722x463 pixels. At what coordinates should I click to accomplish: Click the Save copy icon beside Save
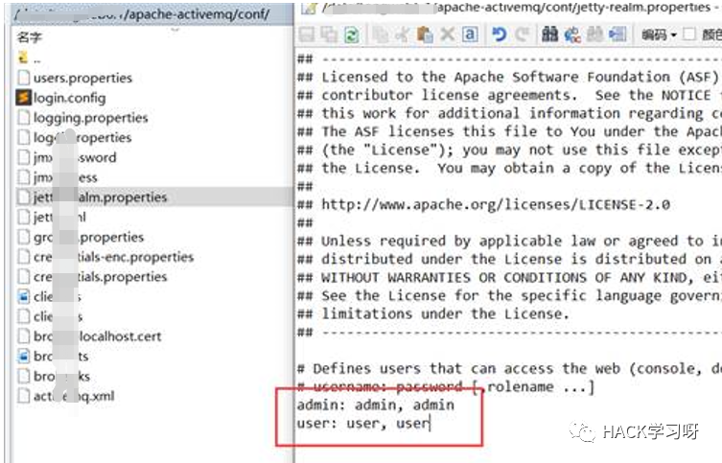click(x=329, y=35)
